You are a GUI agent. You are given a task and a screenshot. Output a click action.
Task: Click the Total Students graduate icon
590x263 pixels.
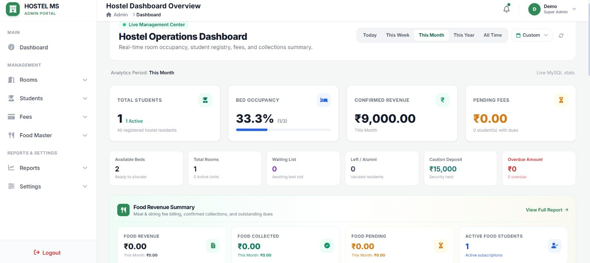(x=205, y=100)
